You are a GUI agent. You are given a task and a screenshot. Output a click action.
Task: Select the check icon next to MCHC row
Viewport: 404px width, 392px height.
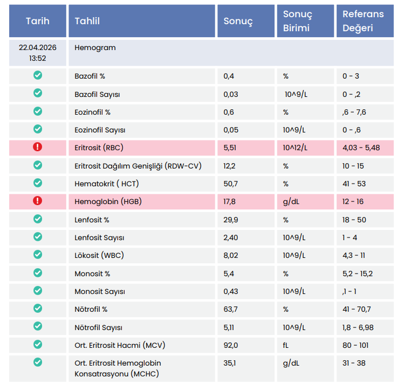coord(38,362)
